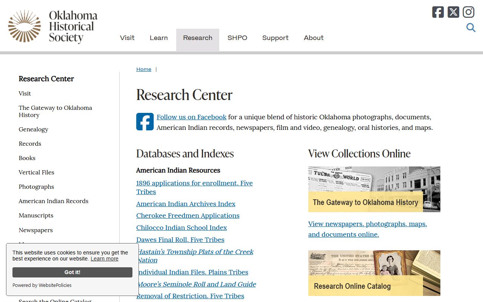Image resolution: width=483 pixels, height=302 pixels.
Task: Open the X (Twitter) social icon
Action: [x=453, y=12]
